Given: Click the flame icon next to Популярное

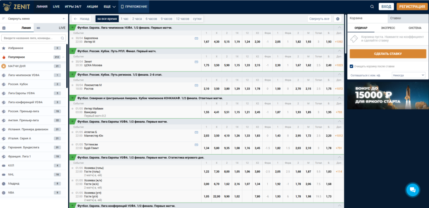Looking at the screenshot, I should coord(3,57).
